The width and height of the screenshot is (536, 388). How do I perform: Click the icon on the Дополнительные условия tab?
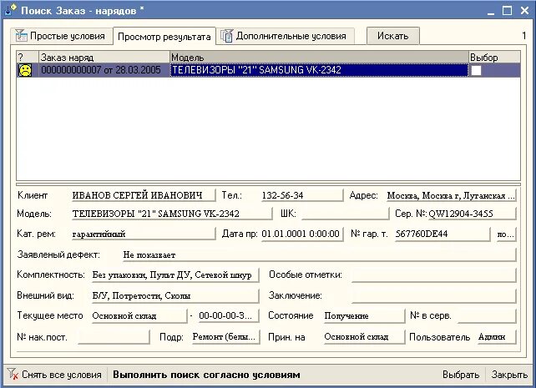(226, 36)
